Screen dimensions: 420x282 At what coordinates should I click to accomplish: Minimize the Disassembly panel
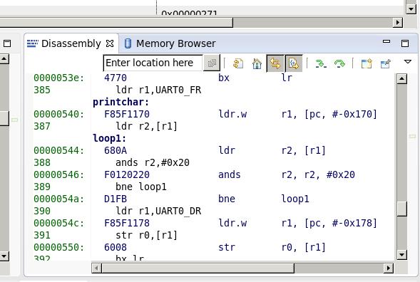point(386,41)
